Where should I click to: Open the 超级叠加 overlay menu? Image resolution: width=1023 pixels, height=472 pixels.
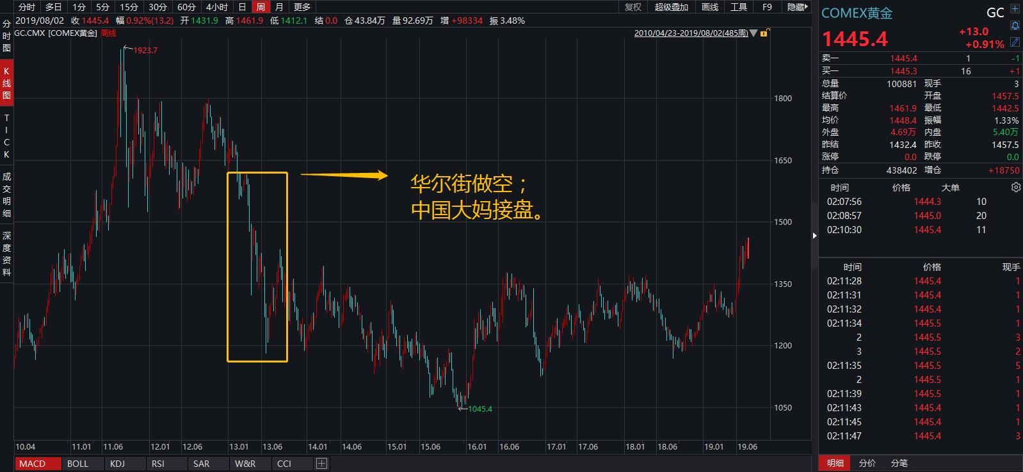point(672,7)
